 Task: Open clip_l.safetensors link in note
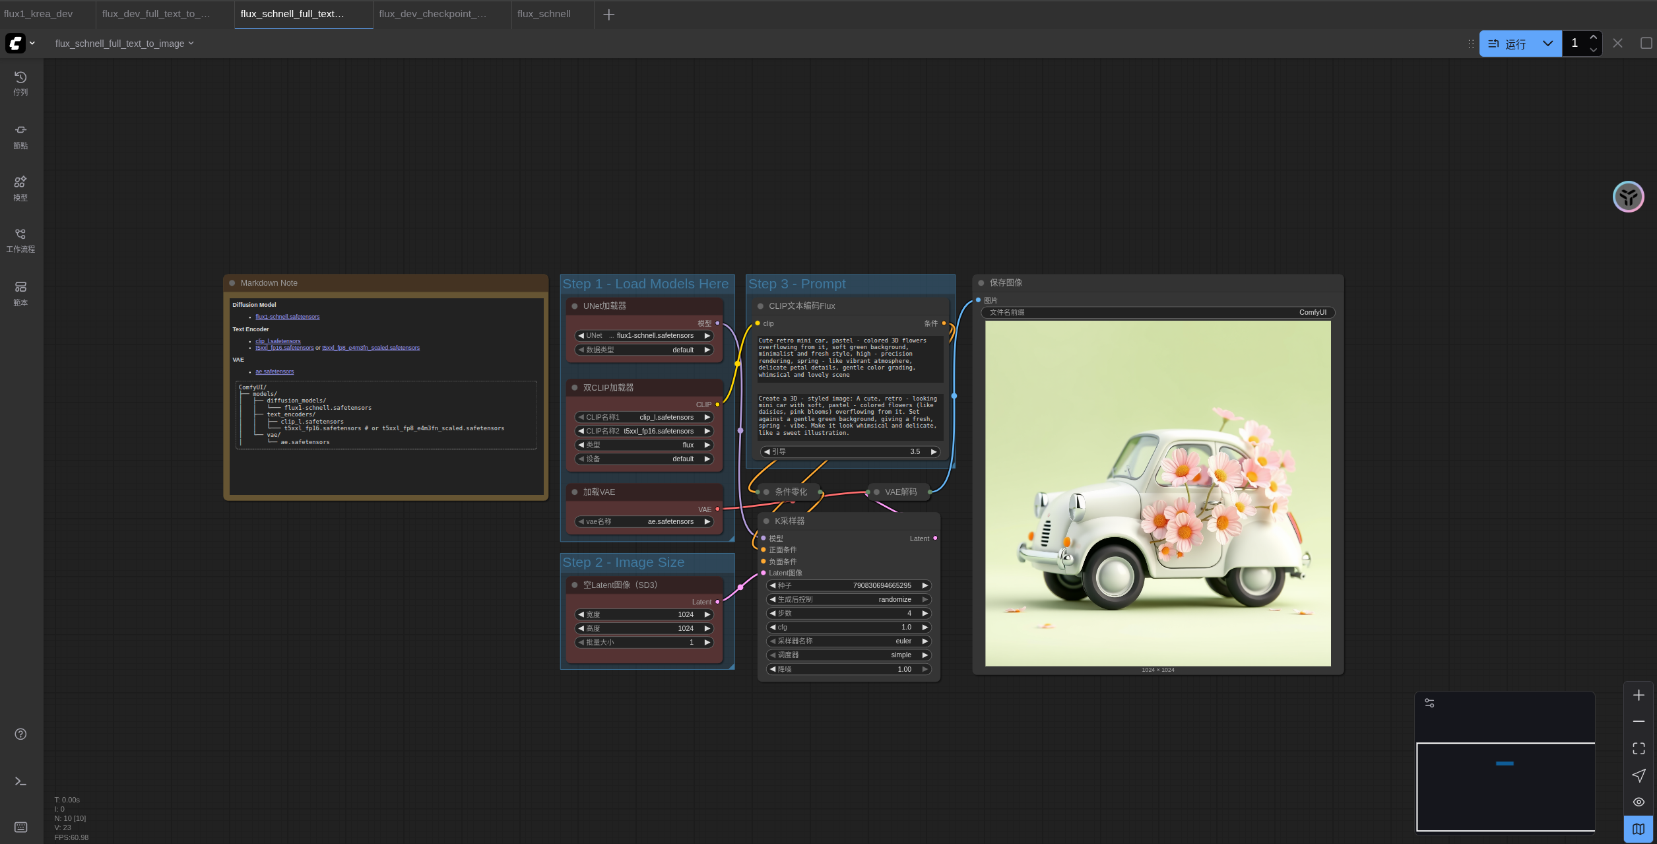[x=278, y=341]
